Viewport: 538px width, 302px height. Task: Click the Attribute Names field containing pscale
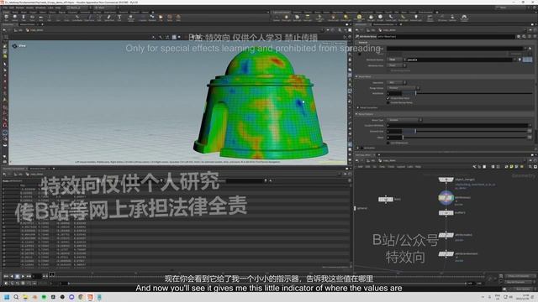(459, 60)
